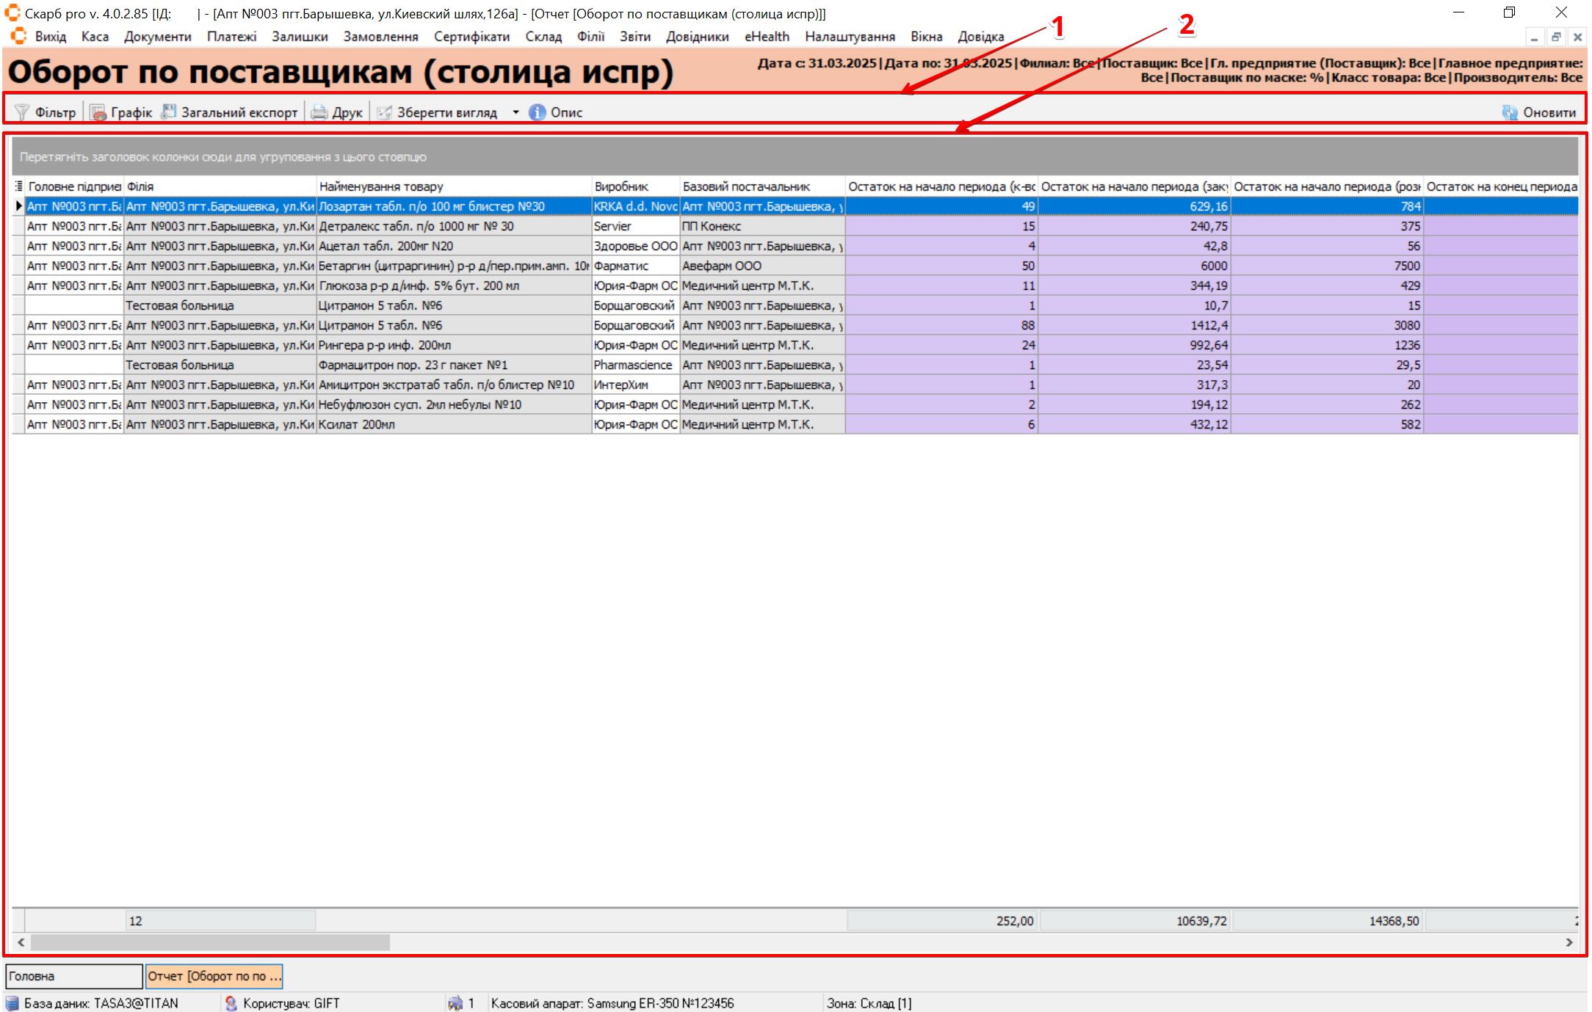Image resolution: width=1592 pixels, height=1012 pixels.
Task: Click the Друк printer icon
Action: click(x=319, y=112)
